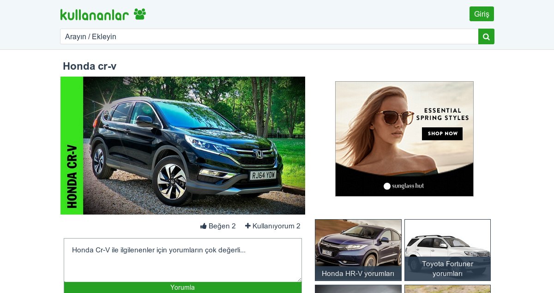Focus the Arayın / Ekleyin search field
This screenshot has height=293, width=554.
click(269, 36)
